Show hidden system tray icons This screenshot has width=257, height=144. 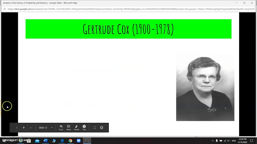point(213,141)
